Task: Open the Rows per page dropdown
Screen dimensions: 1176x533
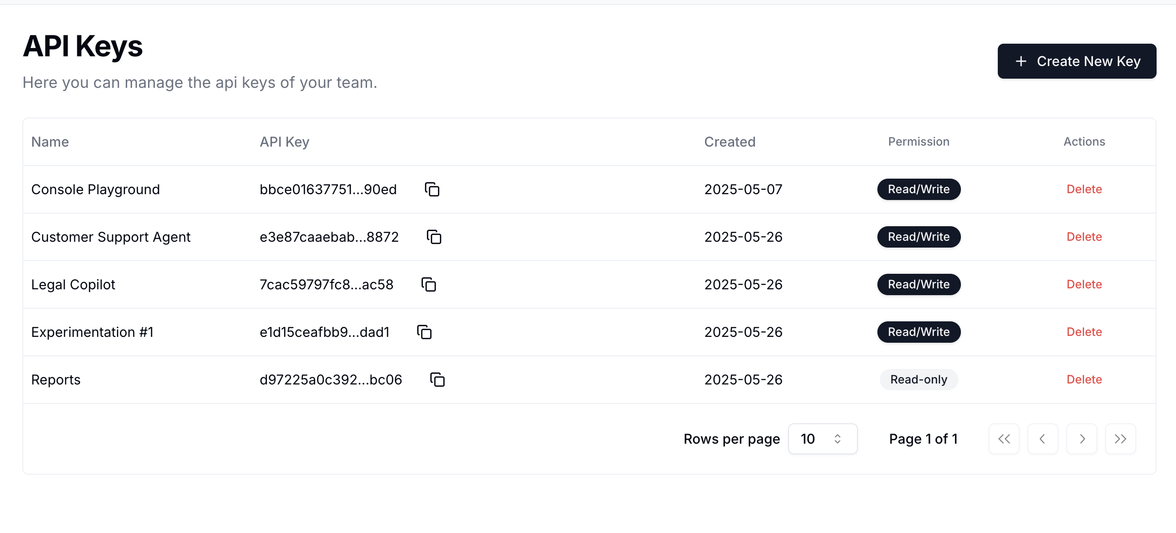Action: tap(823, 439)
